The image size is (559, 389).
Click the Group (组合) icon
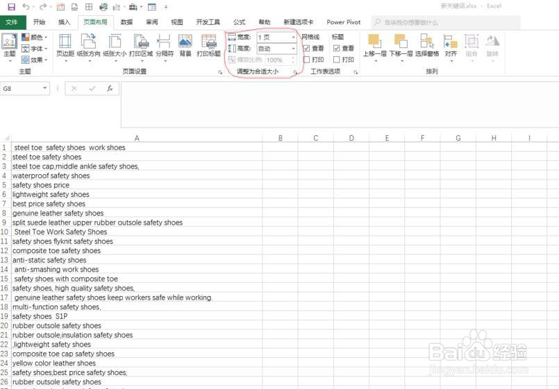(x=472, y=42)
